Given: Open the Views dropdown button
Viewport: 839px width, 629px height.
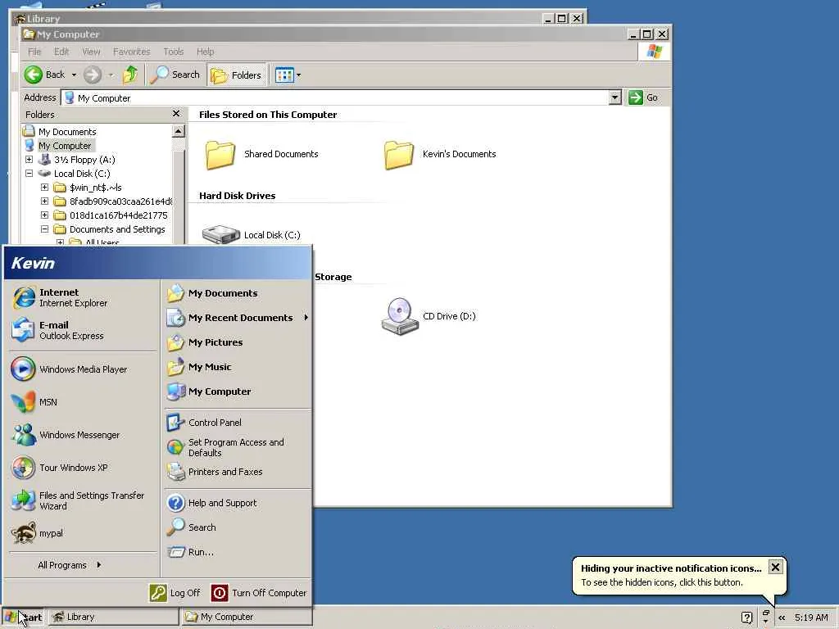Looking at the screenshot, I should click(x=288, y=75).
